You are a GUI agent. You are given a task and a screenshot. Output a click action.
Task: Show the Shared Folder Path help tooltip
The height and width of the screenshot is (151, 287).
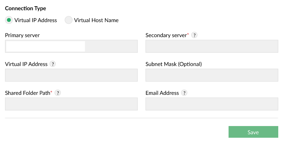tap(58, 93)
